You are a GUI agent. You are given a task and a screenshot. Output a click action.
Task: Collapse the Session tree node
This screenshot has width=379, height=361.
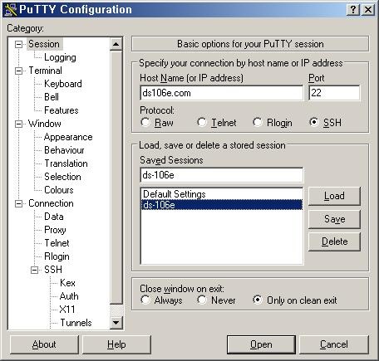tap(18, 44)
